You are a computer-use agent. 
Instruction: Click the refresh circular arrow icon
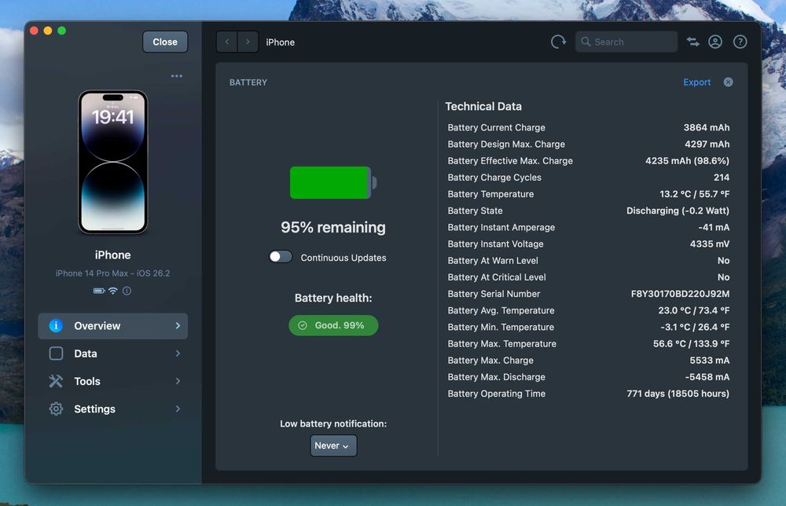pyautogui.click(x=558, y=42)
